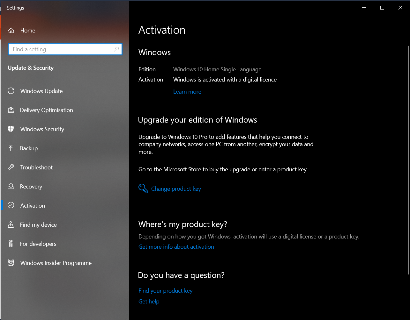Click the magnifier icon in search box
The image size is (410, 320).
click(116, 49)
